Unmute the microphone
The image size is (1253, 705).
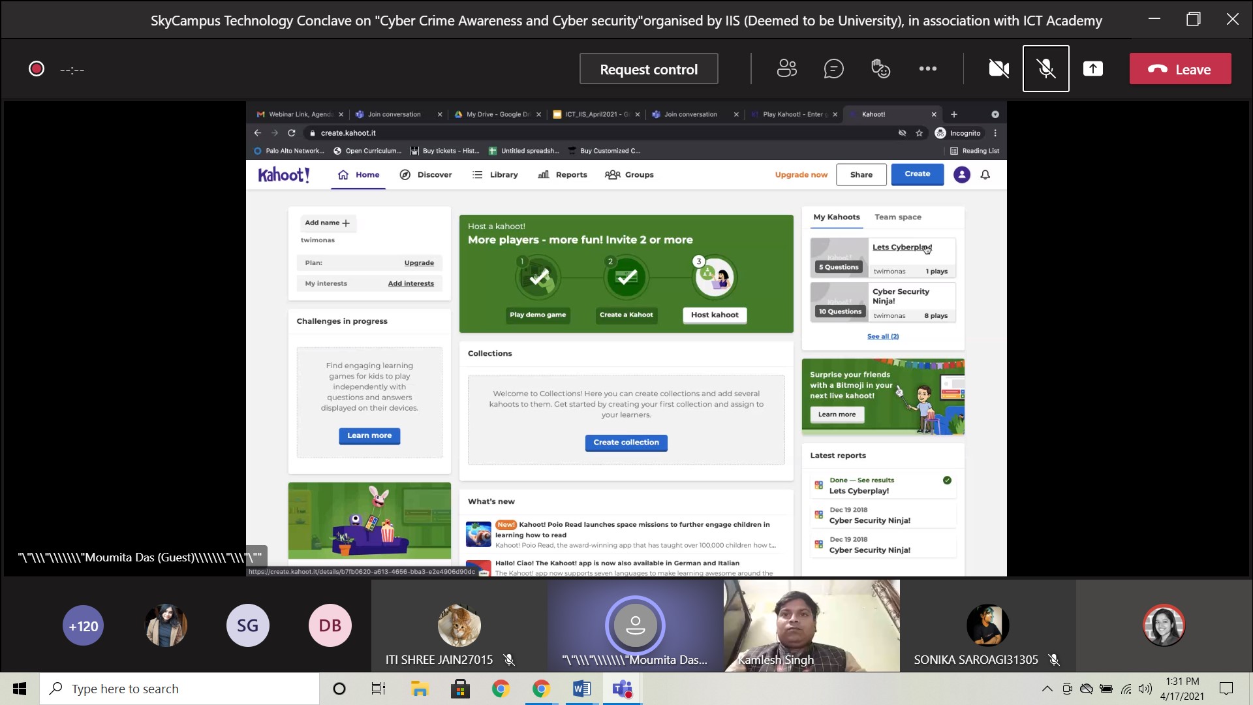point(1045,69)
